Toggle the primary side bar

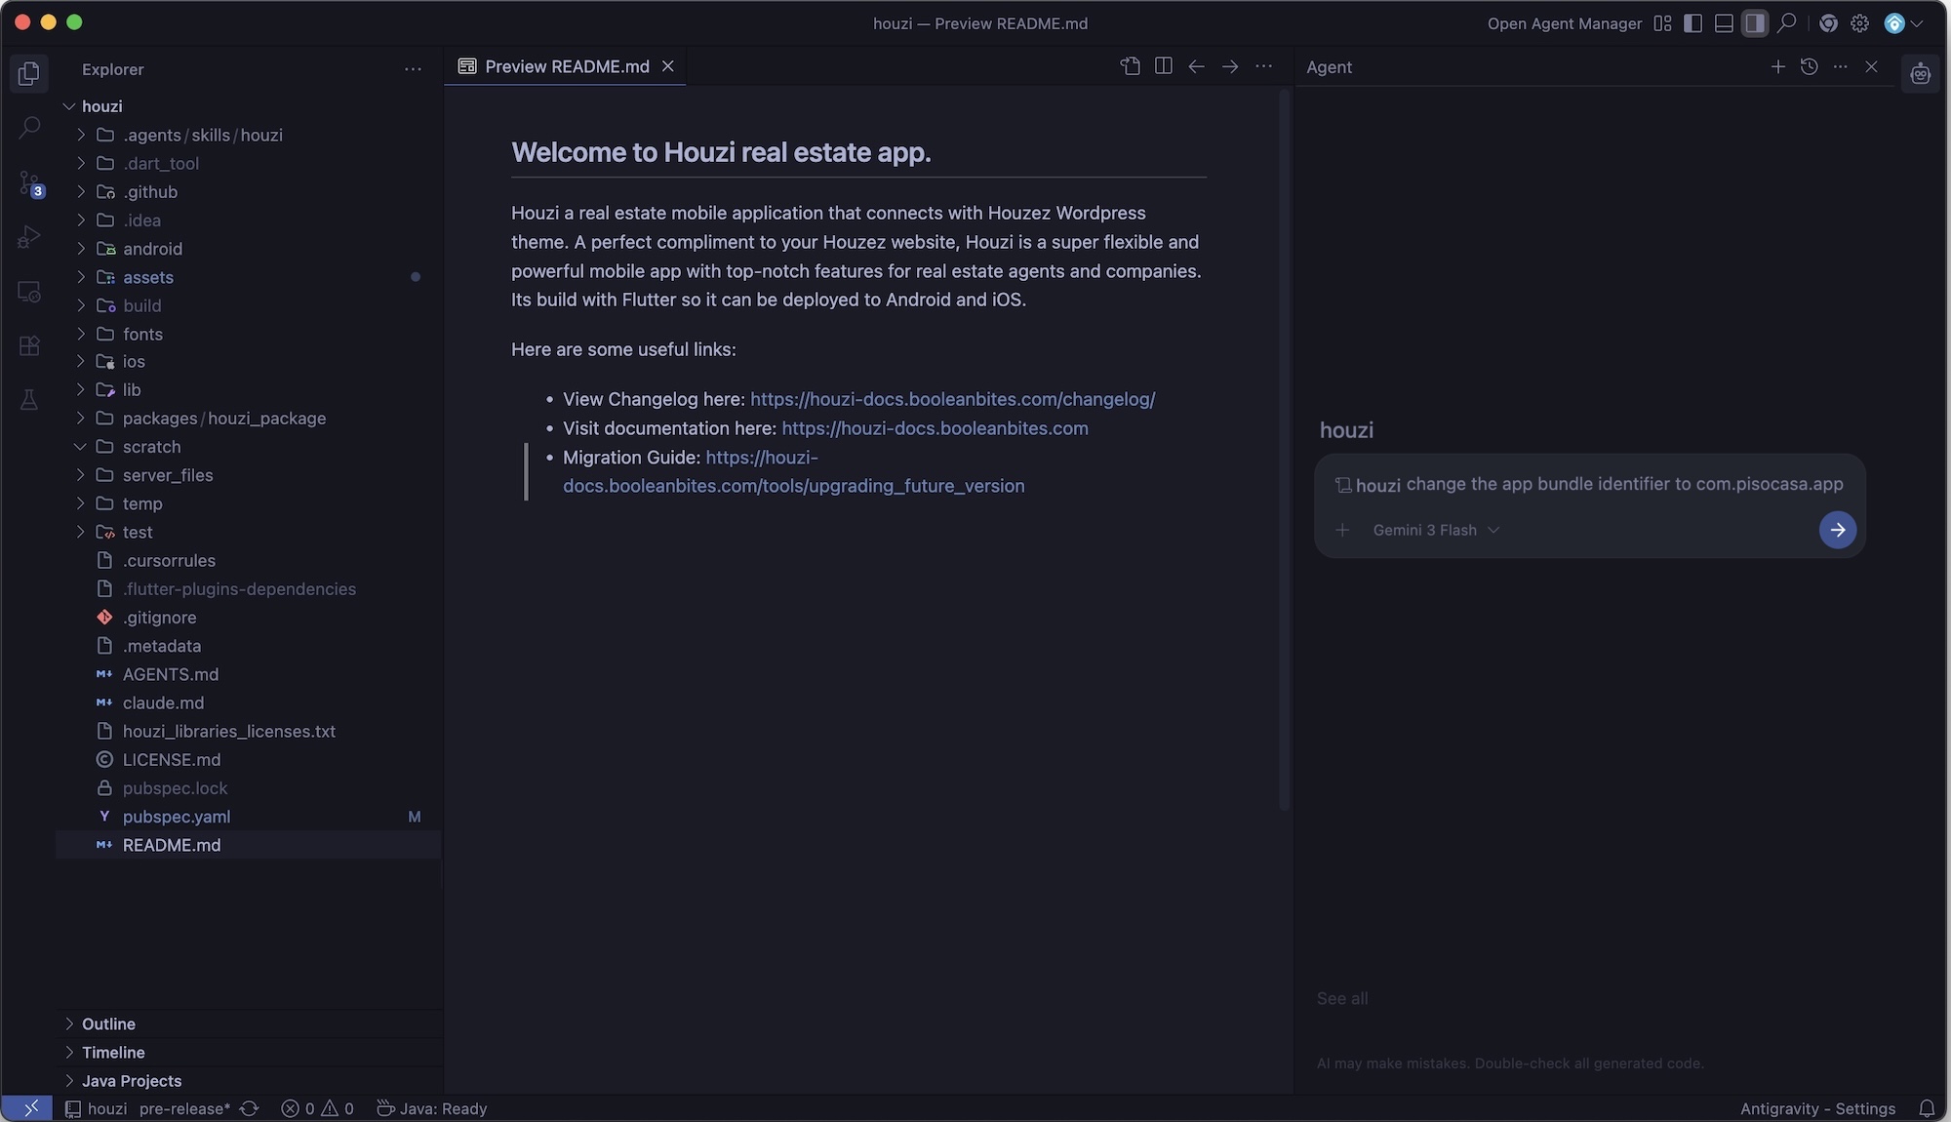(x=1692, y=23)
